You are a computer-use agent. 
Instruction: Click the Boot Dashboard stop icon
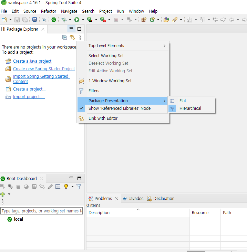pyautogui.click(x=18, y=187)
